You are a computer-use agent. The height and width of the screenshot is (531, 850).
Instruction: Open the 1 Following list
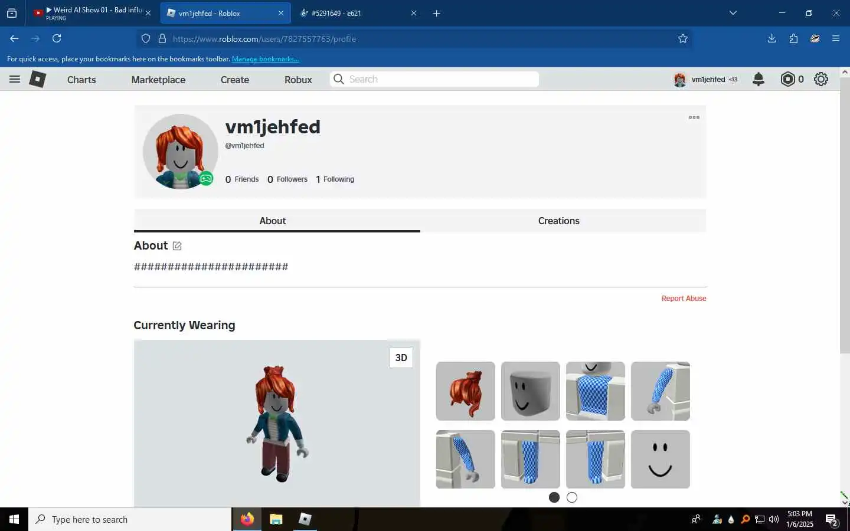pyautogui.click(x=335, y=179)
